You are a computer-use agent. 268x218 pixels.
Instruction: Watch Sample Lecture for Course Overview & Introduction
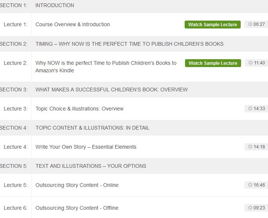213,24
